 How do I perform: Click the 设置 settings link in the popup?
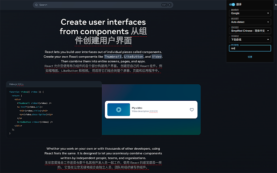(250, 57)
